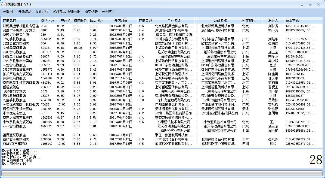Click the JD分析助手 app icon in title bar
This screenshot has height=178, width=325.
(x=3, y=4)
